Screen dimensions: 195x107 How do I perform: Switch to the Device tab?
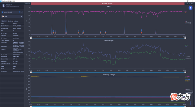click(x=4, y=21)
